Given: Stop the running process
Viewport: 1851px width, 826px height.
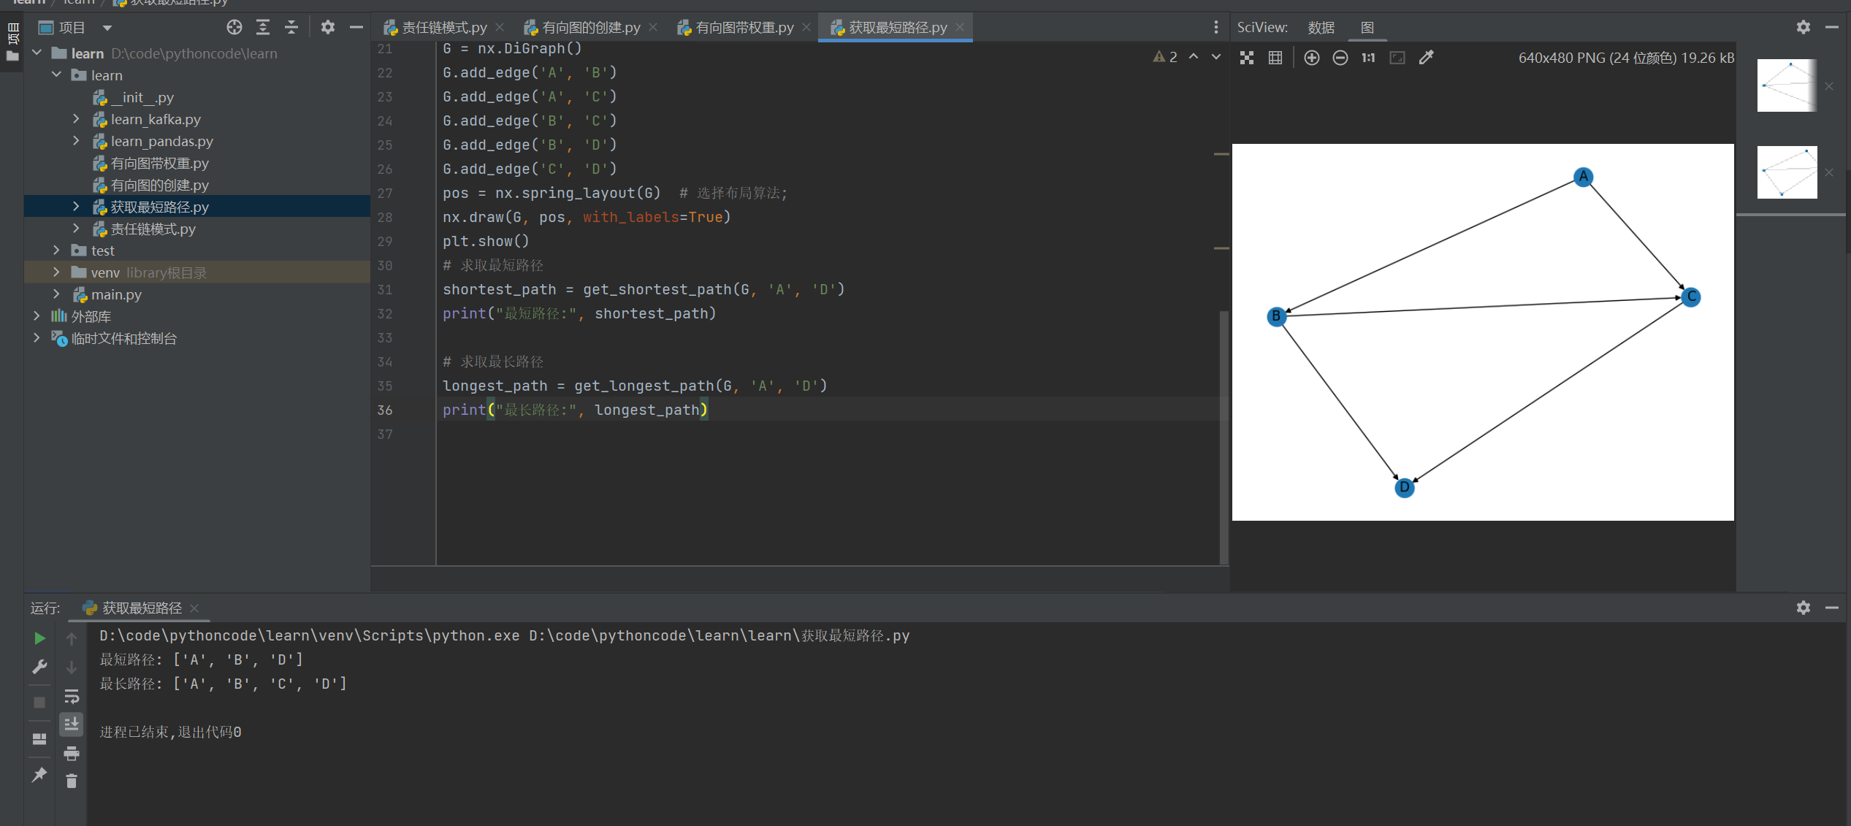Looking at the screenshot, I should click(x=39, y=703).
